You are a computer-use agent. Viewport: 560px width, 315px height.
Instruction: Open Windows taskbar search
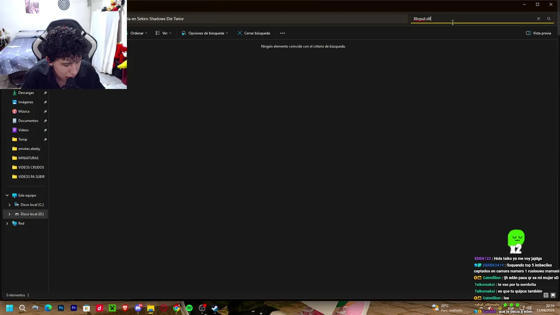(x=22, y=308)
